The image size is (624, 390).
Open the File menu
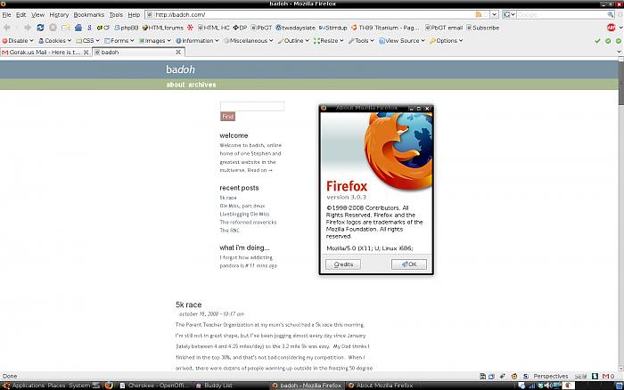pos(6,15)
